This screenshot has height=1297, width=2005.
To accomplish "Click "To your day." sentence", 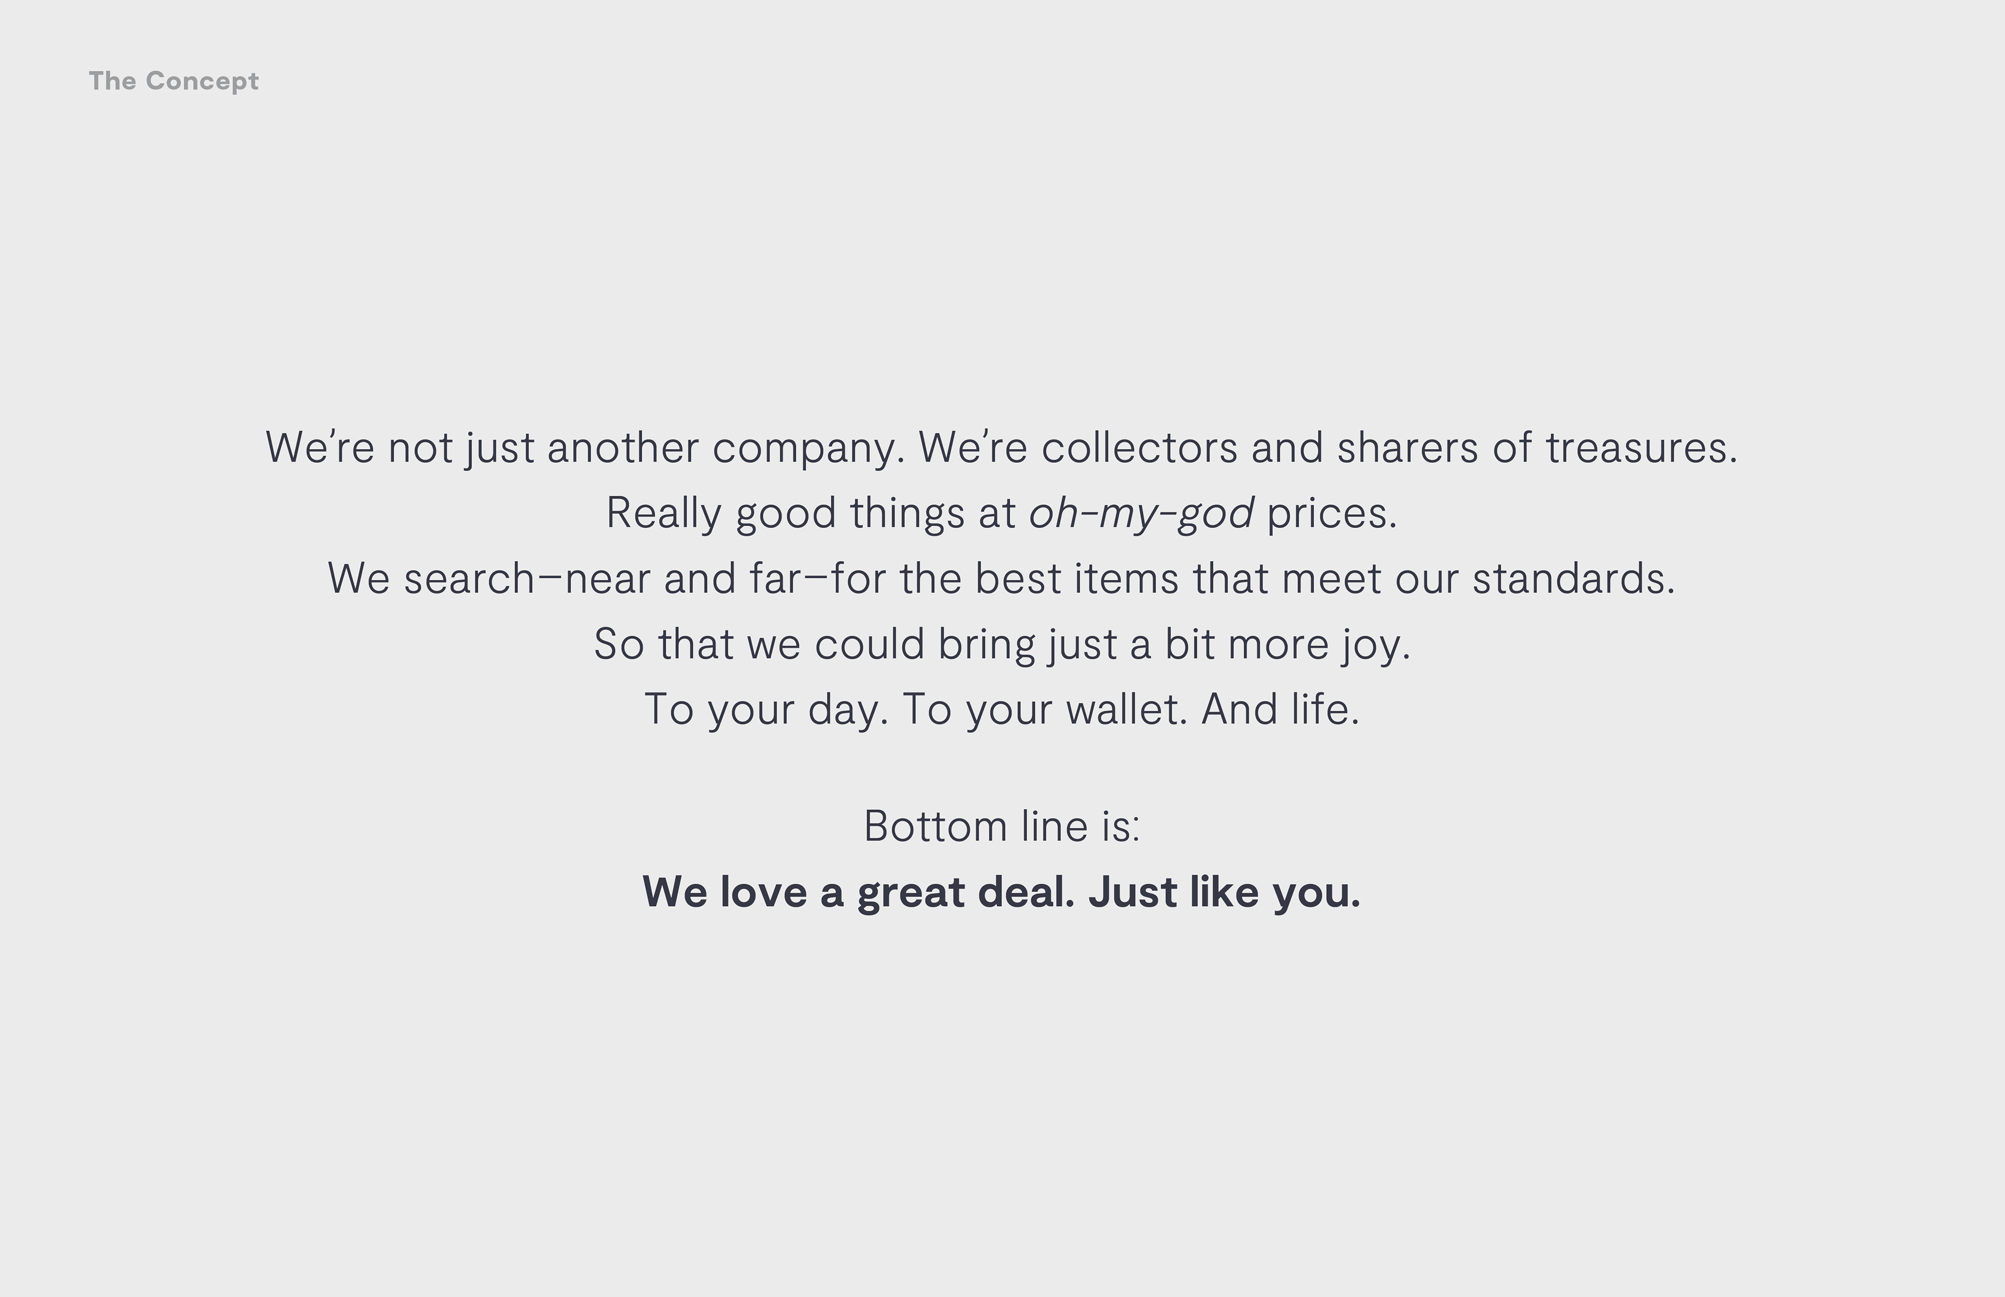I will (x=766, y=710).
